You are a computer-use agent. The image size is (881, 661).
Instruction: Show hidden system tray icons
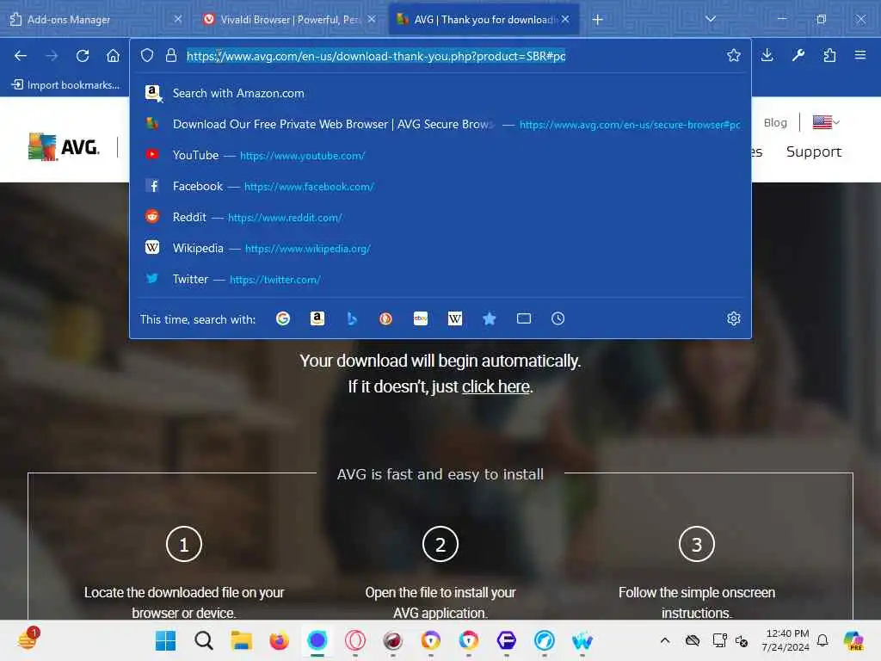(x=665, y=640)
